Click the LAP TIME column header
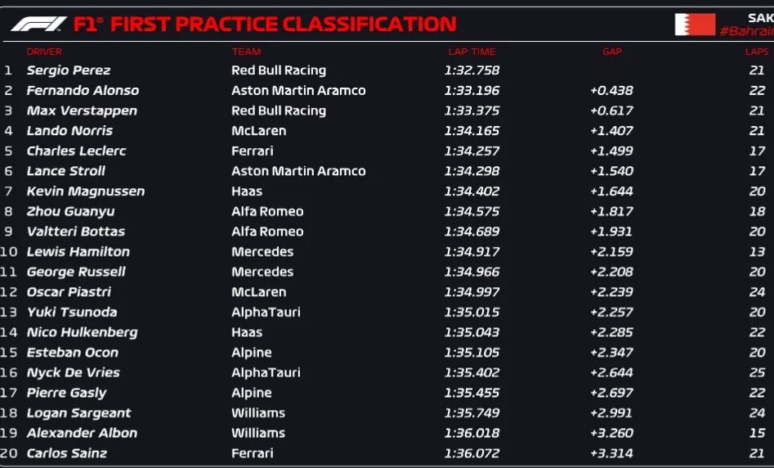Viewport: 774px width, 468px height. (x=472, y=52)
